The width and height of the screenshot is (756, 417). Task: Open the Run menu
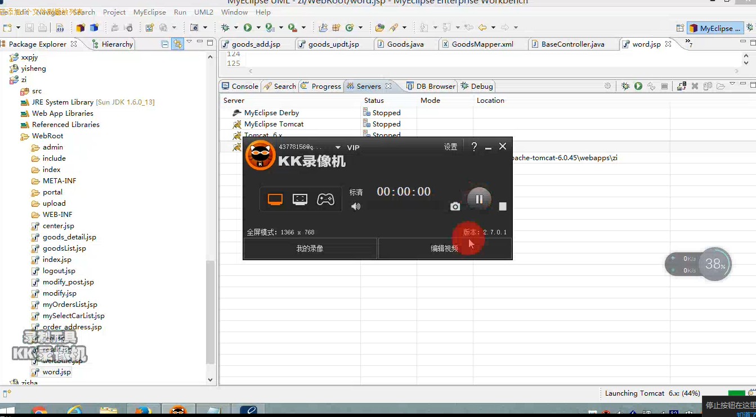click(x=180, y=12)
